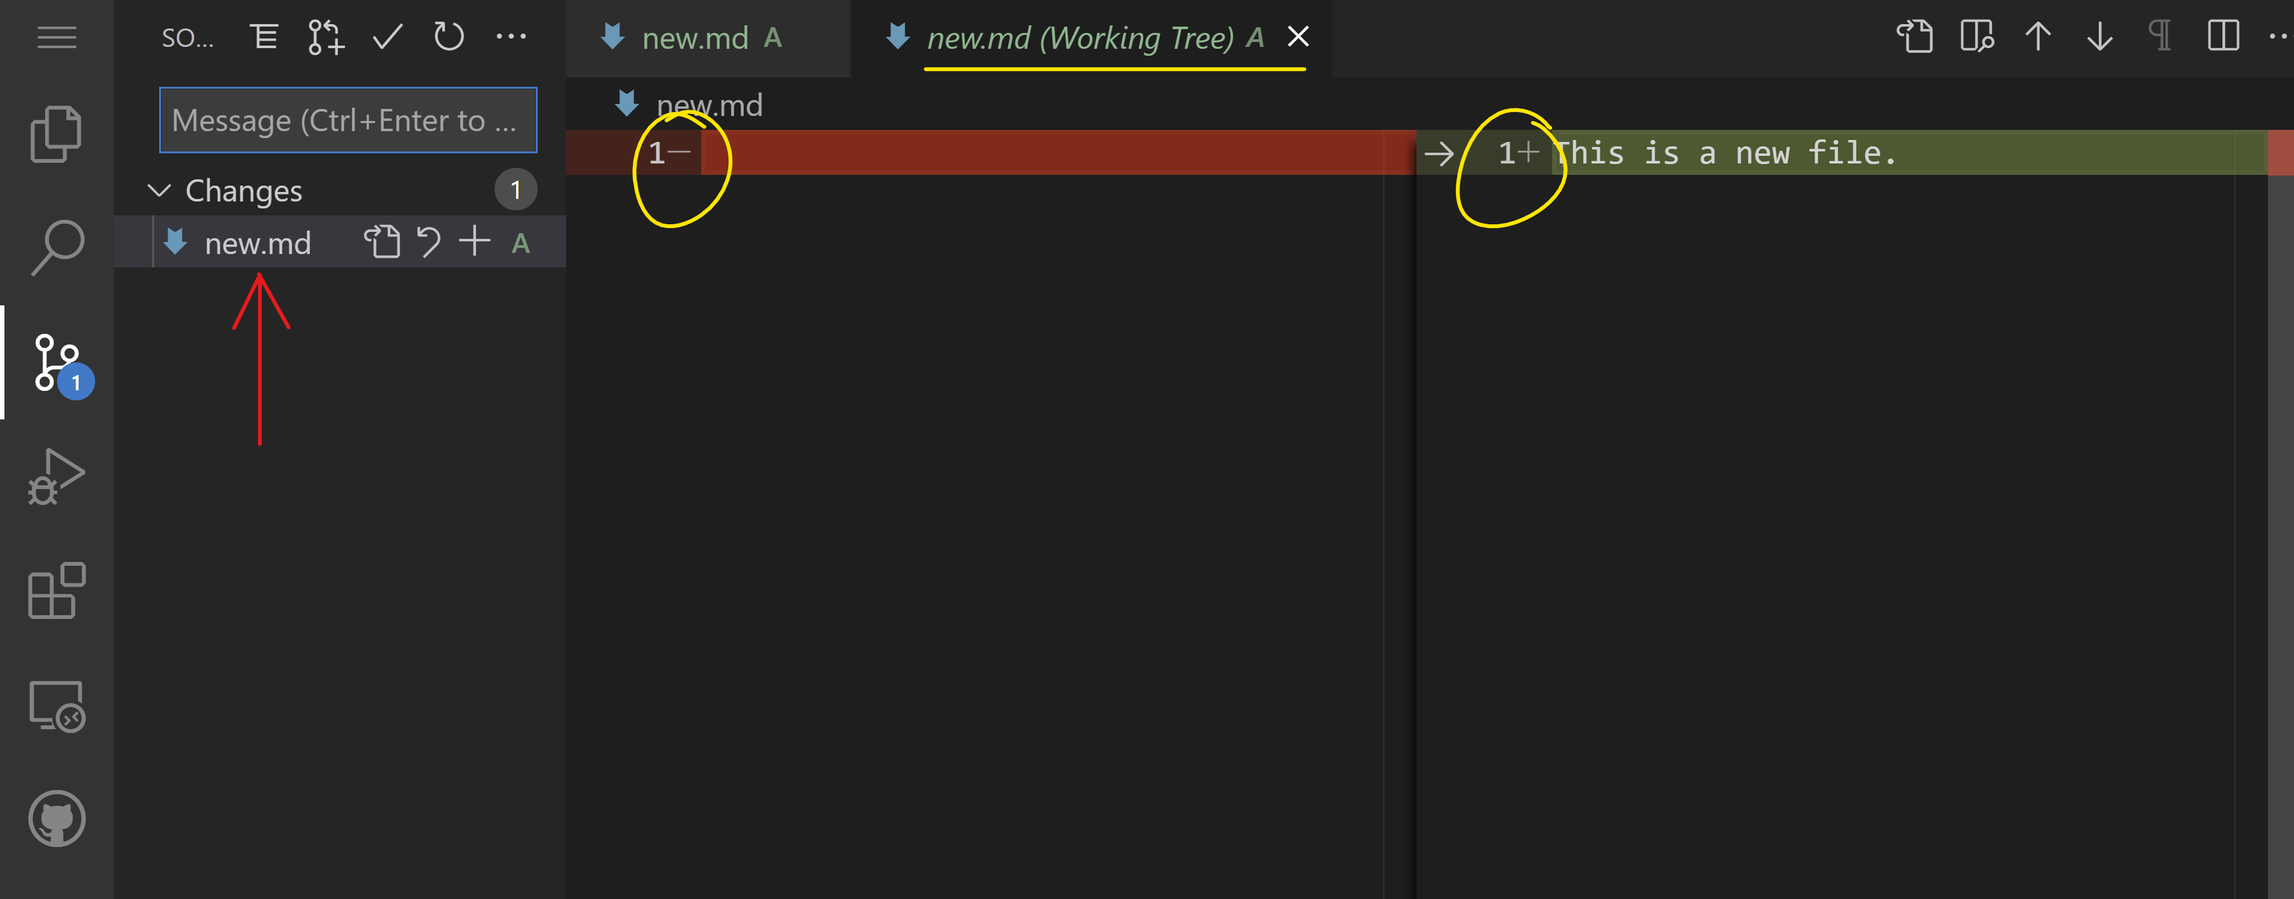Discard changes to new.md
The width and height of the screenshot is (2294, 899).
(429, 241)
